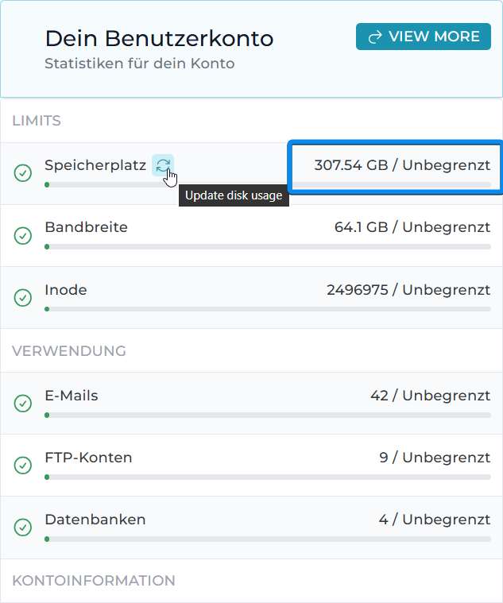Click green check icon beside FTP-Konten
The image size is (503, 603).
click(x=24, y=465)
